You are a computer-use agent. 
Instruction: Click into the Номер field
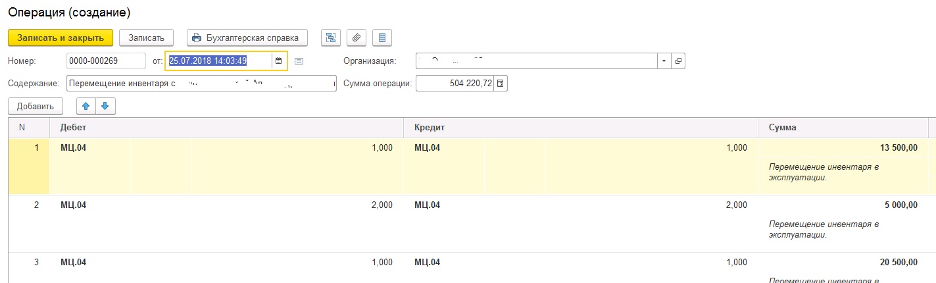pyautogui.click(x=105, y=61)
